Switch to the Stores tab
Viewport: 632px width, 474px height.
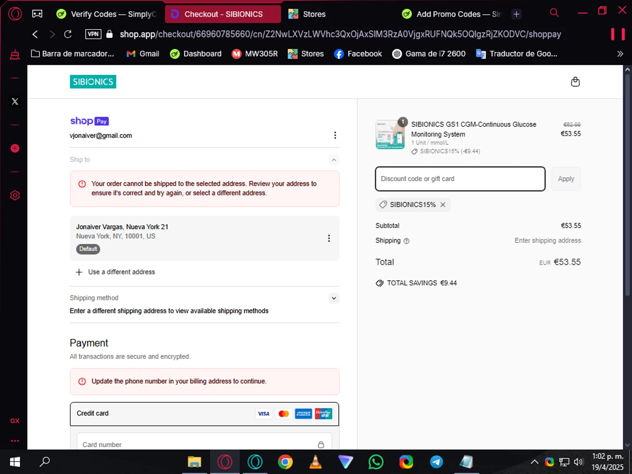click(307, 14)
